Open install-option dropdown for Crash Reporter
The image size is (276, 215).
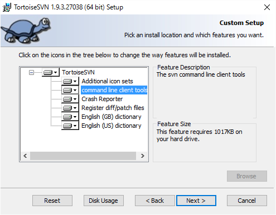[x=70, y=99]
